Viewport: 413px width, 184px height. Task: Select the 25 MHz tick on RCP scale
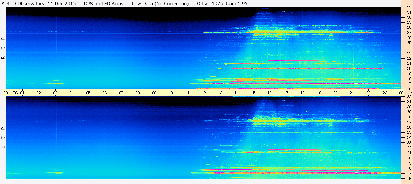[409, 43]
